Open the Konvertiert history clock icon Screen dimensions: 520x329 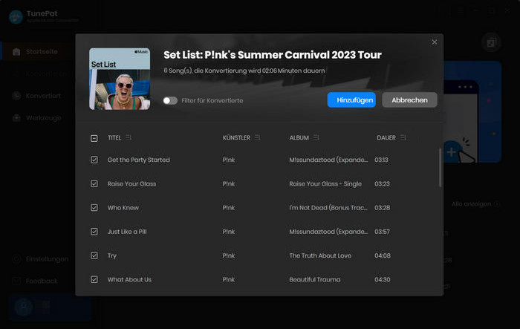[16, 96]
